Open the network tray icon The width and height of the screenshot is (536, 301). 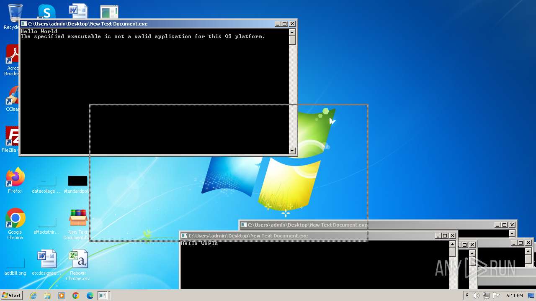pyautogui.click(x=486, y=296)
